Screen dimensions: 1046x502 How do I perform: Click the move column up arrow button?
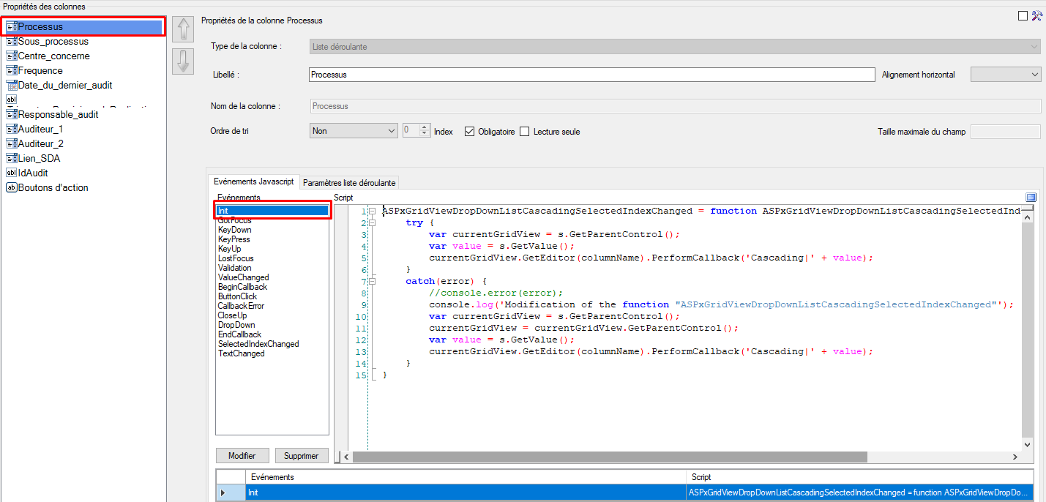182,30
